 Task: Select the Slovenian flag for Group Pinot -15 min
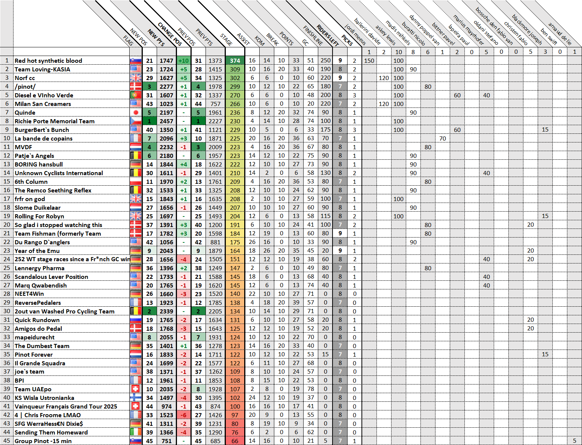[136, 441]
